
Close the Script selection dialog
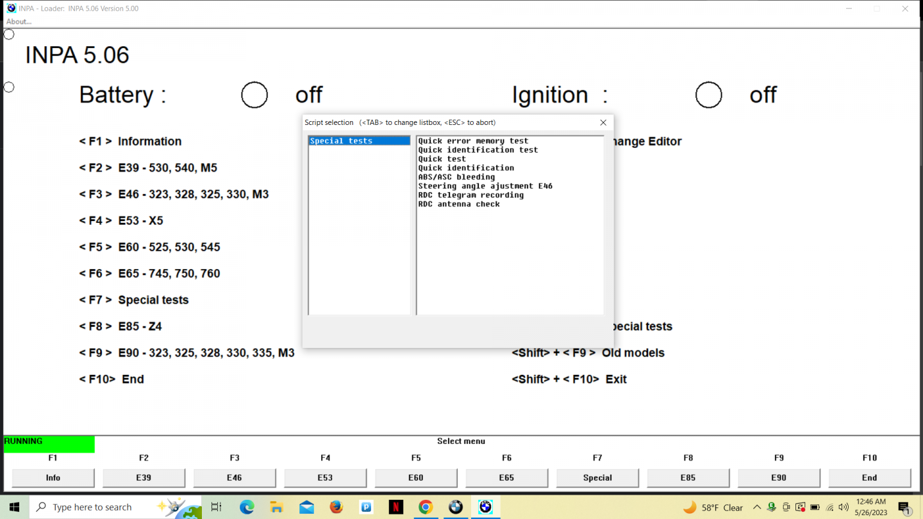point(603,122)
